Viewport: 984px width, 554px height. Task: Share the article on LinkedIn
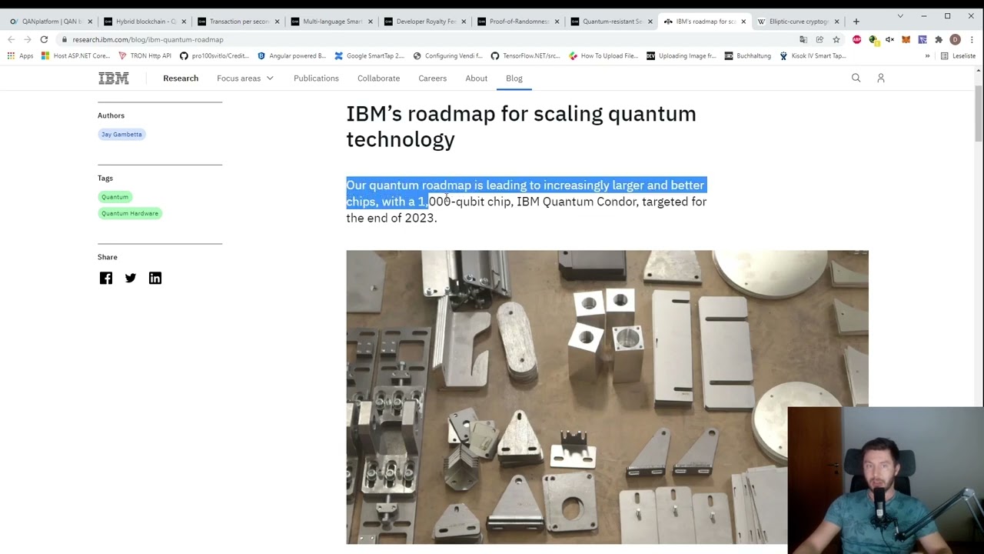point(155,278)
